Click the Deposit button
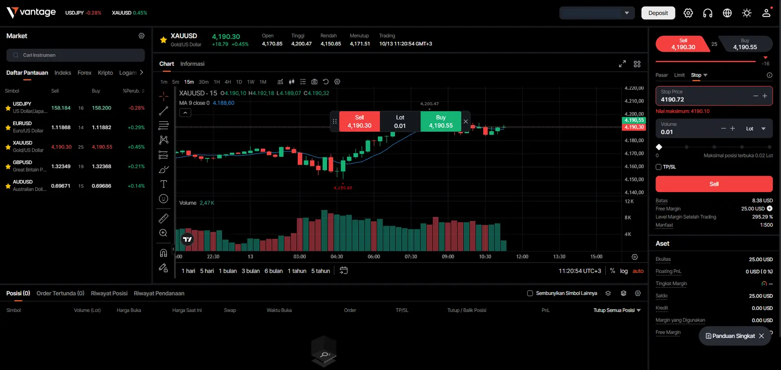 click(658, 13)
